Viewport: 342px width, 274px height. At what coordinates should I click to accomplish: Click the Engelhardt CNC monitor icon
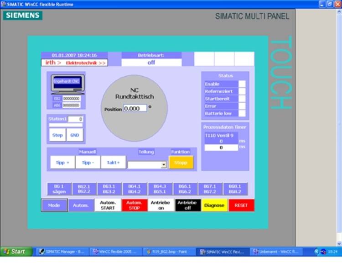(67, 84)
